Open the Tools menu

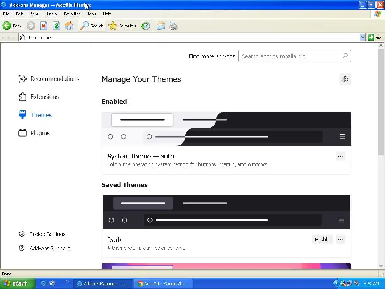92,14
